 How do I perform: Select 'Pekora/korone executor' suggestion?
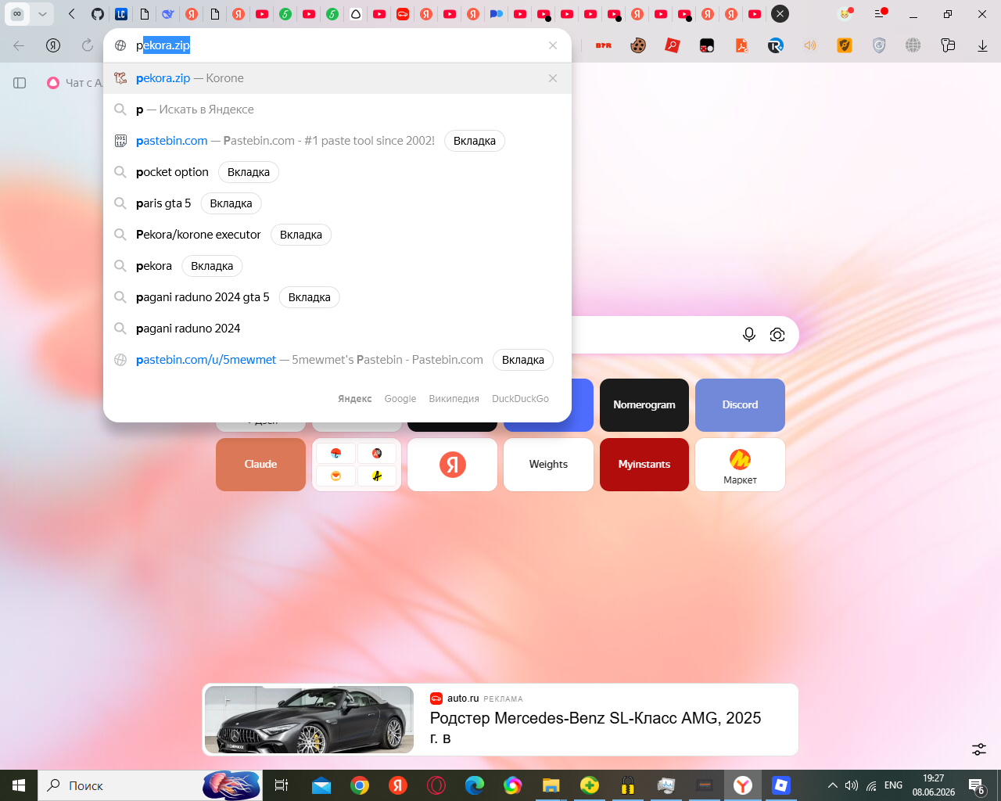pyautogui.click(x=199, y=235)
